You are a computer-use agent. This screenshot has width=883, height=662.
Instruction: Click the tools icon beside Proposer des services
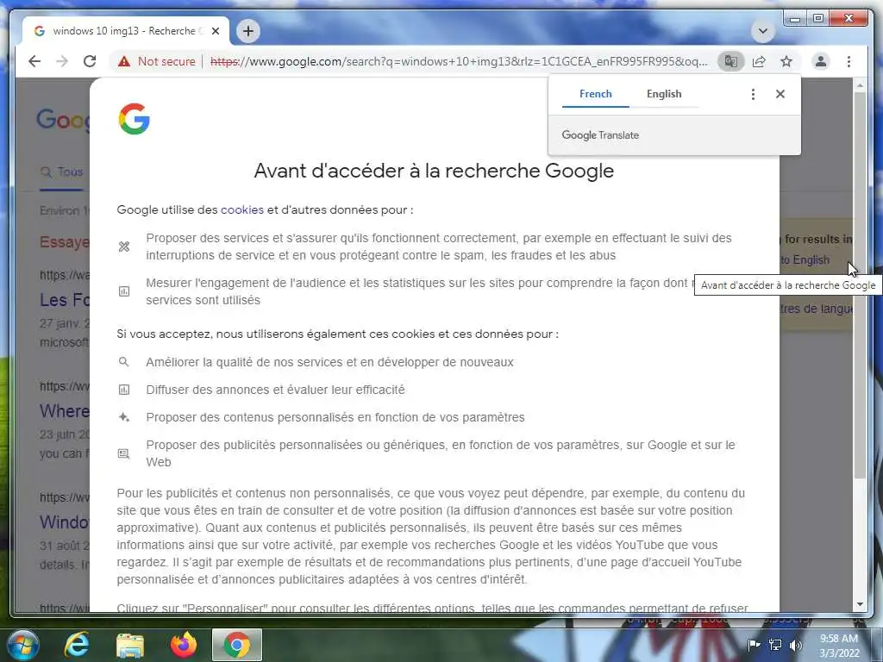pos(124,247)
